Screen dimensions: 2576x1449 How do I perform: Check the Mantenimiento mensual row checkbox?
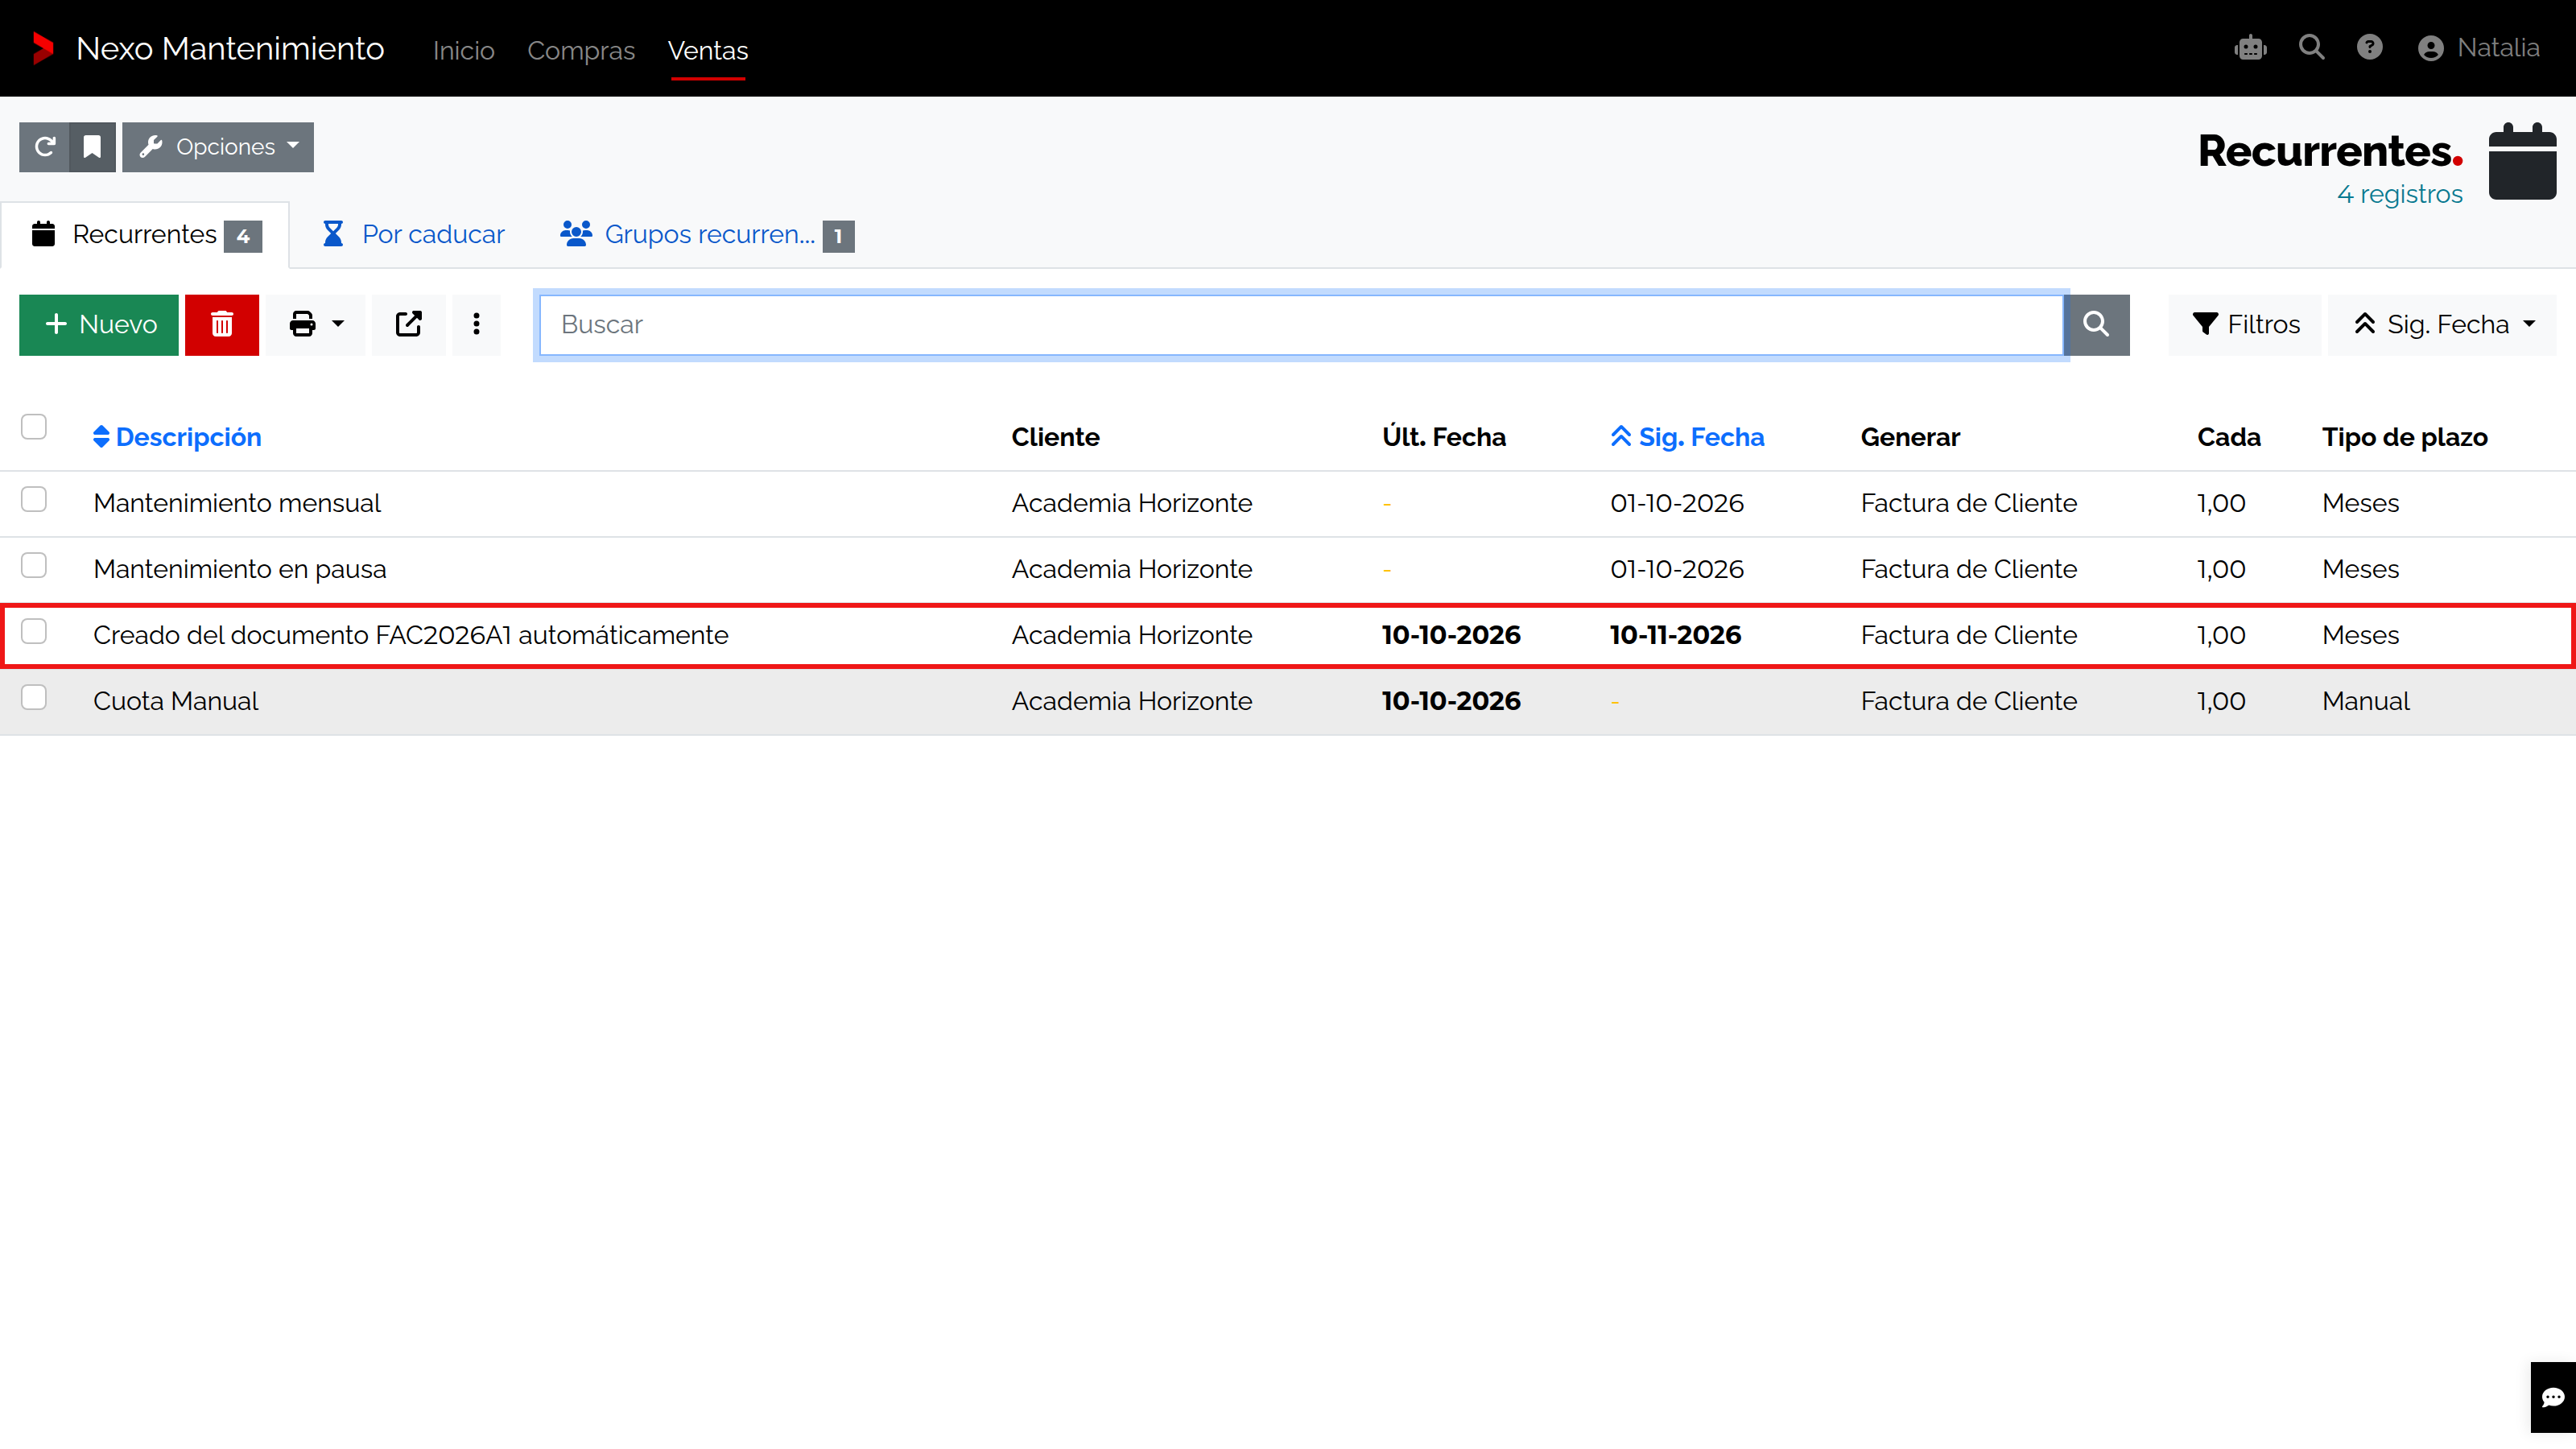(34, 499)
